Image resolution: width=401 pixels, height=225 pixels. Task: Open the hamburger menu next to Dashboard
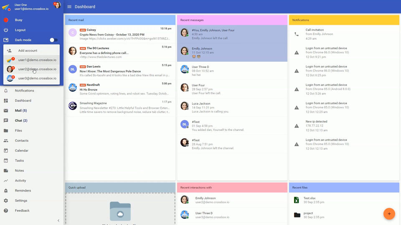[x=69, y=7]
